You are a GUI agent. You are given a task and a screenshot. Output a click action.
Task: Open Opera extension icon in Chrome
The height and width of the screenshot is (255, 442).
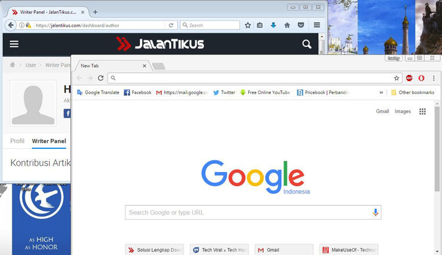coord(422,78)
